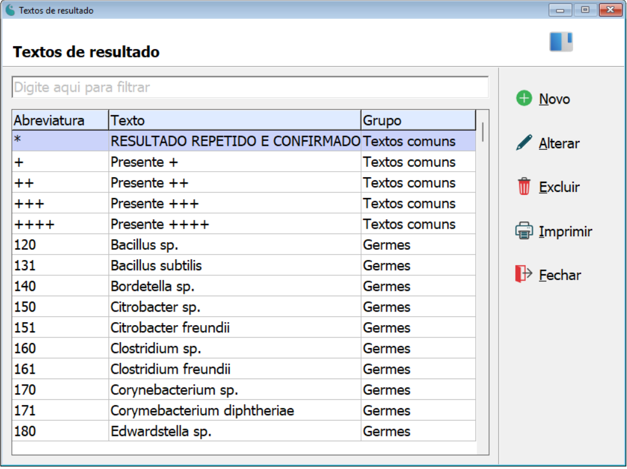Click the Alterar button label

559,143
